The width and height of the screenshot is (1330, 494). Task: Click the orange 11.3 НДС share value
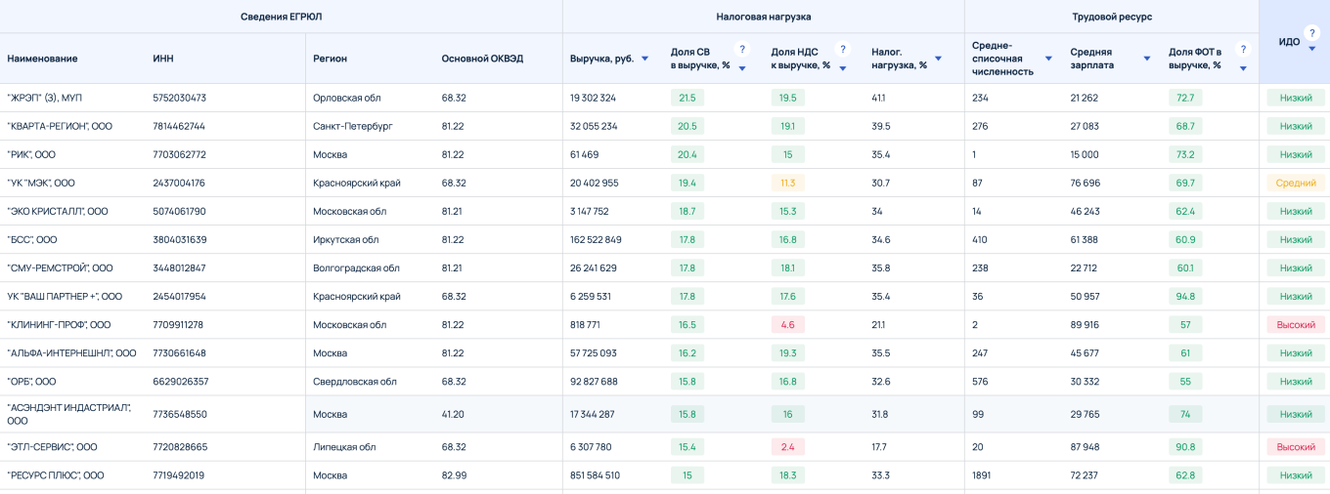787,183
